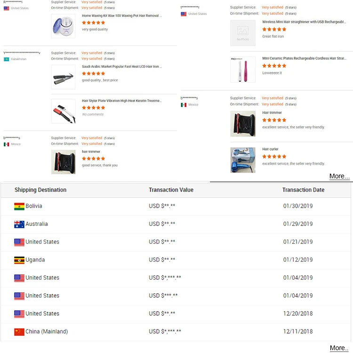This screenshot has width=353, height=353.
Task: Click the Kazakhstan flag icon
Action: click(7, 59)
